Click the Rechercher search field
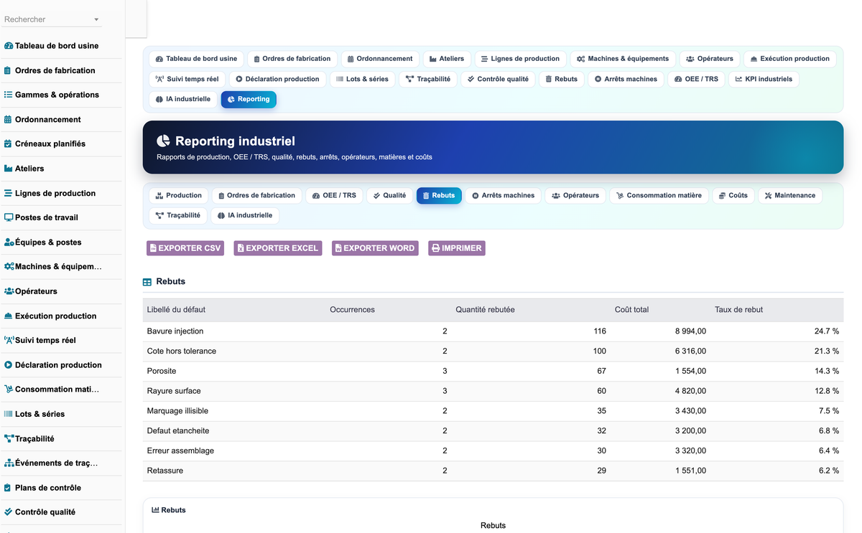This screenshot has width=862, height=533. 52,19
